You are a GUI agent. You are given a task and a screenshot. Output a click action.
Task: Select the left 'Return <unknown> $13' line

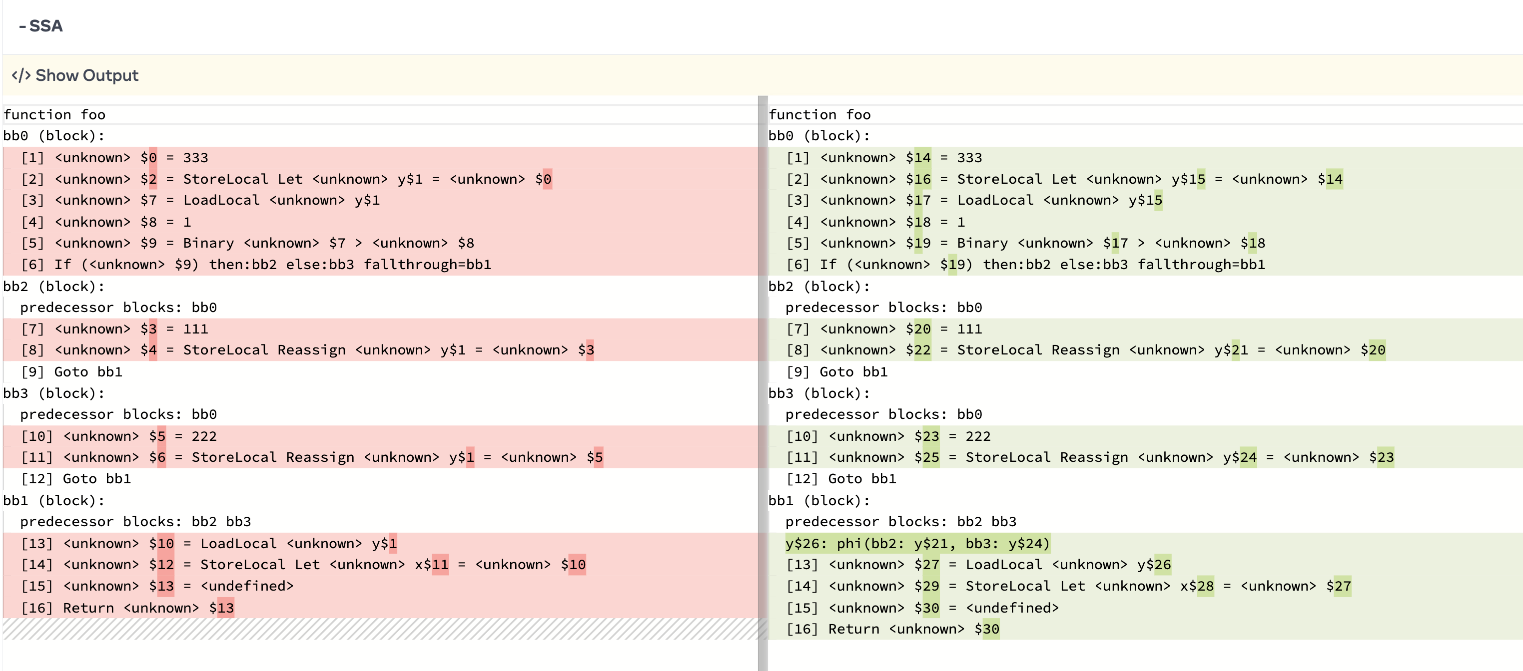pos(148,608)
